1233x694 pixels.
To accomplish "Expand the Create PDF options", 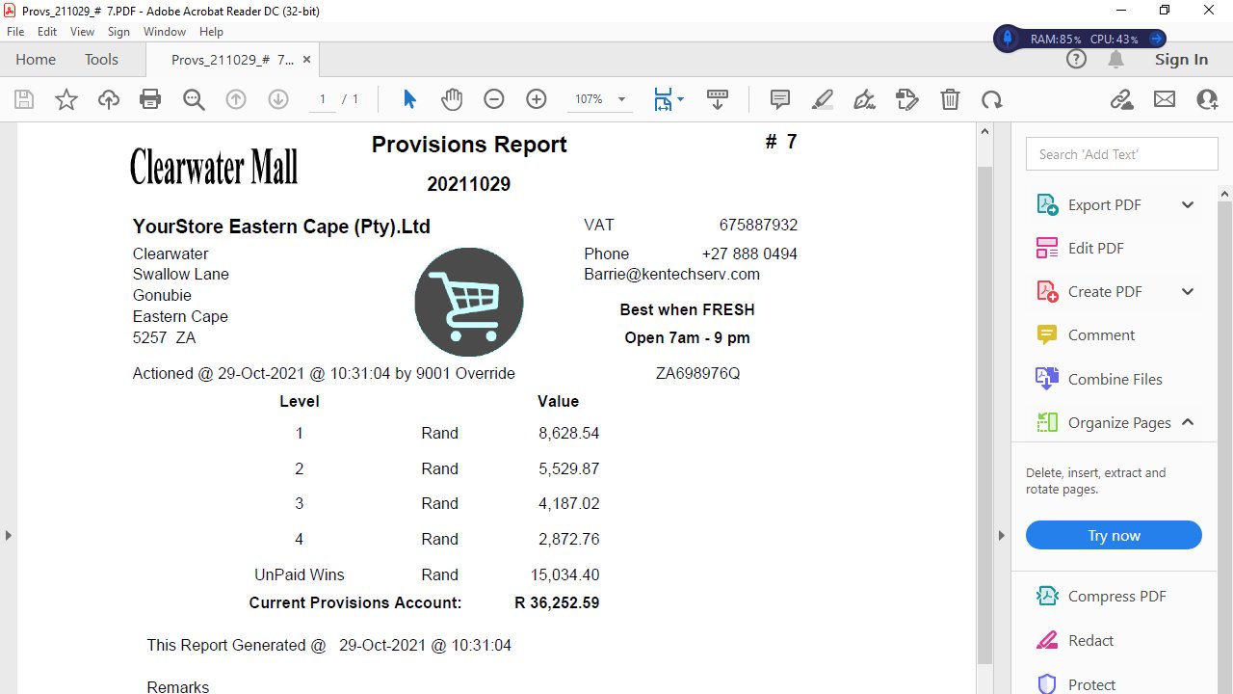I will [x=1188, y=292].
